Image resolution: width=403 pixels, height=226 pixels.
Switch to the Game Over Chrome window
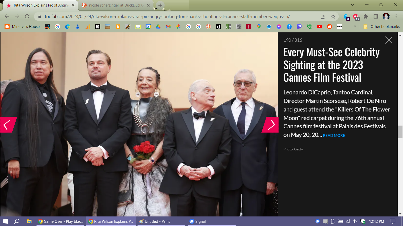(60, 221)
